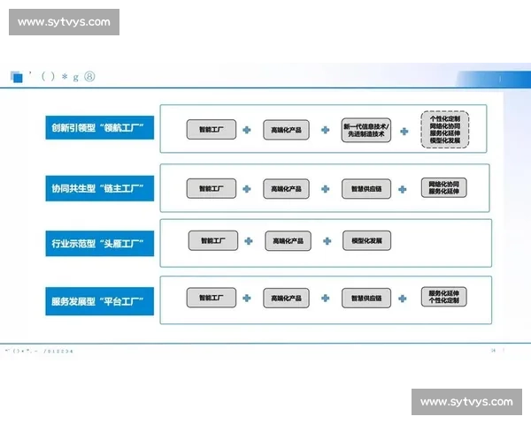This screenshot has width=531, height=424.
Task: Click the dashed box listing 个性化定制
Action: [x=444, y=129]
